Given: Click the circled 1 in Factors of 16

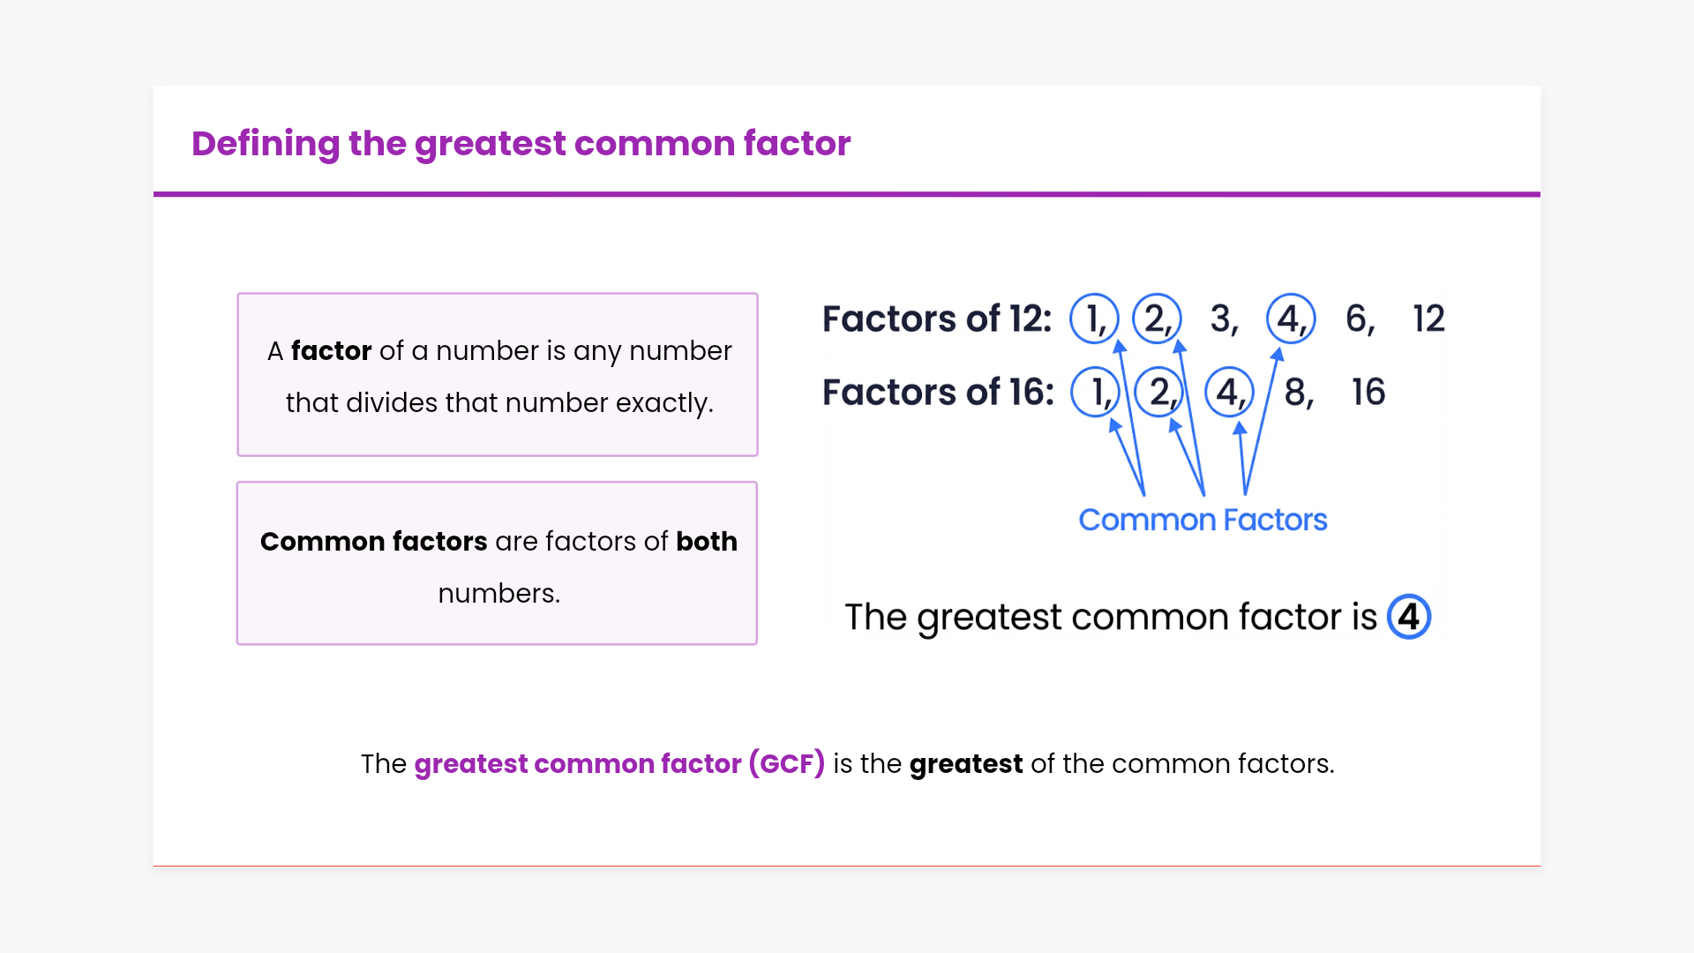Looking at the screenshot, I should tap(1095, 392).
